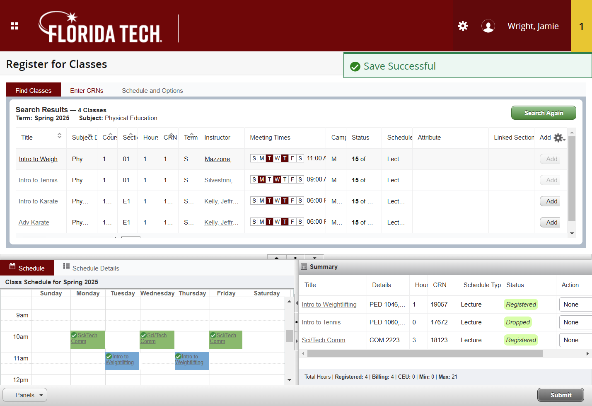Open the Adv Karate course link

pyautogui.click(x=34, y=222)
